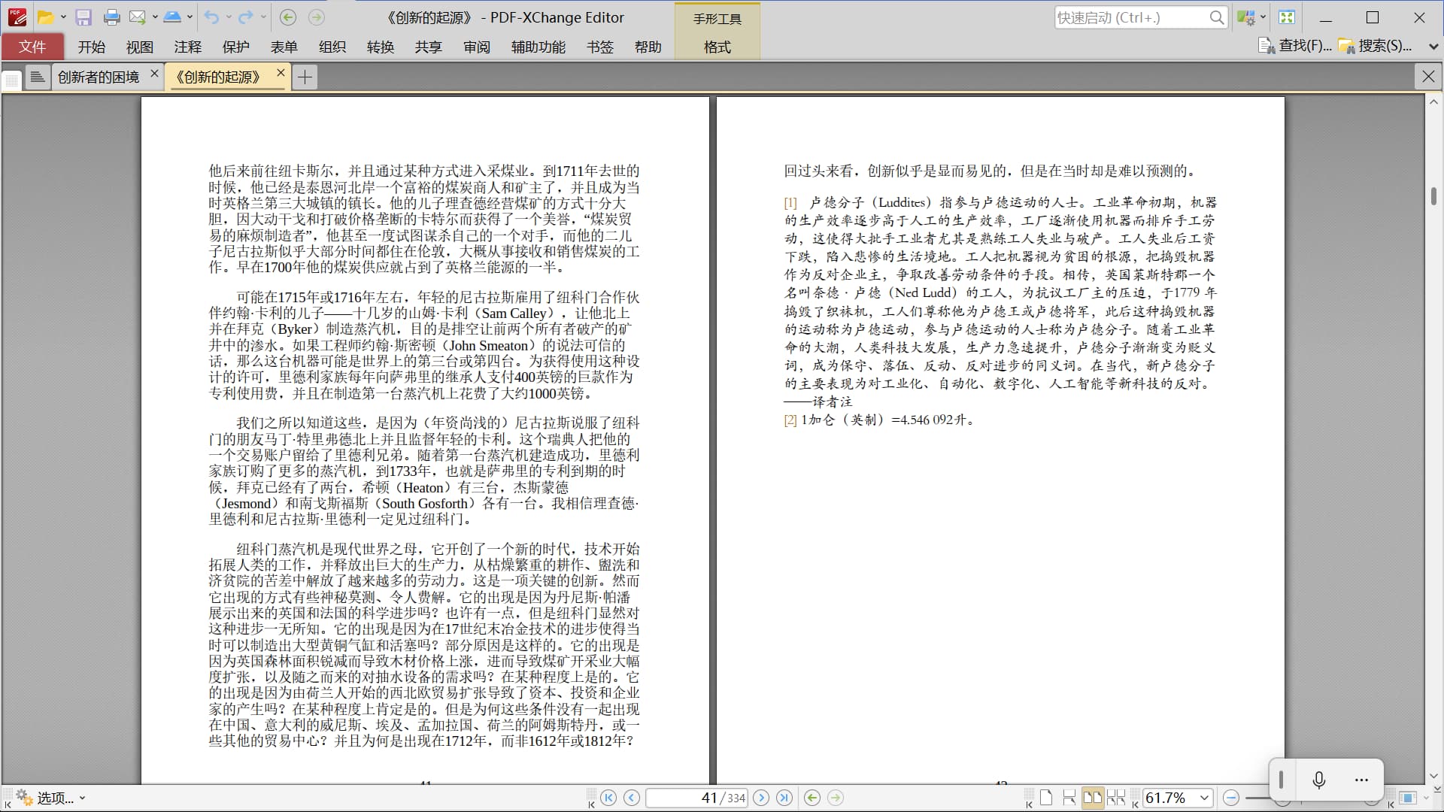This screenshot has width=1444, height=812.
Task: Click the zoom out minus button
Action: click(x=1231, y=798)
